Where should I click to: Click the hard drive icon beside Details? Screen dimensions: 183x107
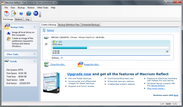[7, 61]
